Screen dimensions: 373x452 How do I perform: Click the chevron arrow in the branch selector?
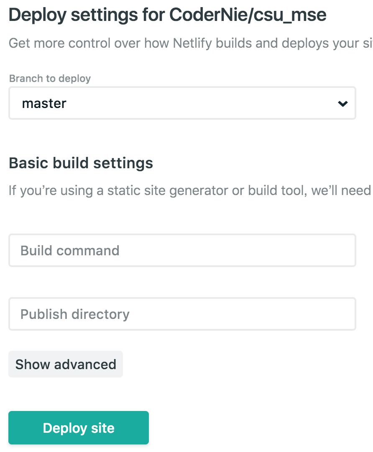(343, 103)
